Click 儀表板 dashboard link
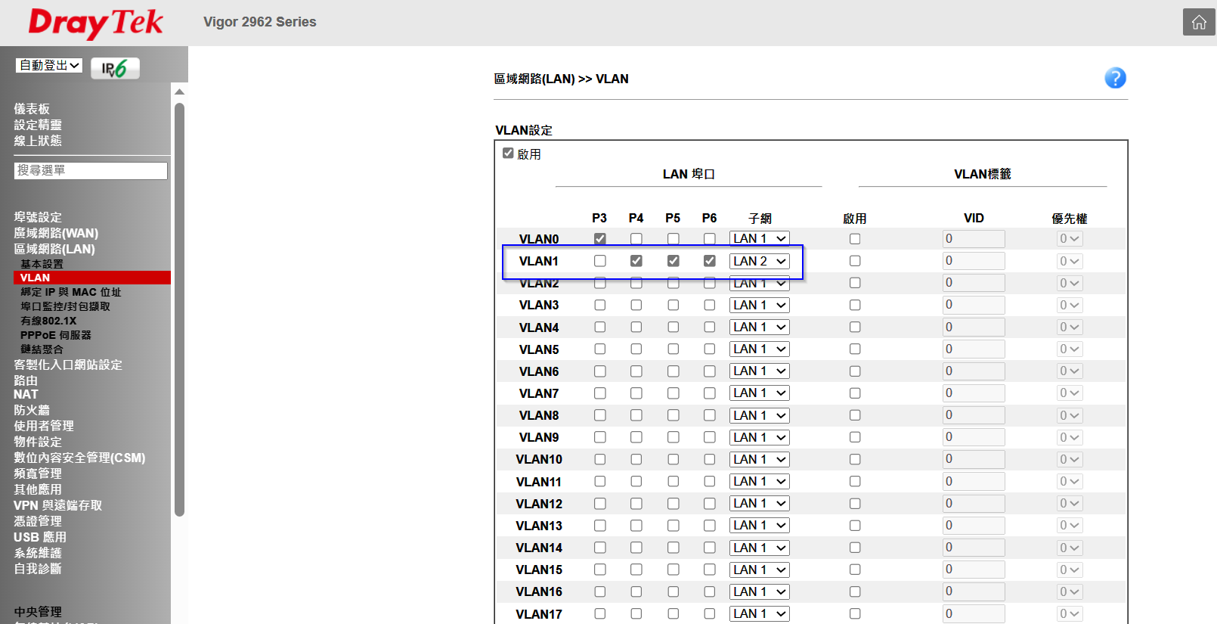This screenshot has width=1217, height=624. 32,109
